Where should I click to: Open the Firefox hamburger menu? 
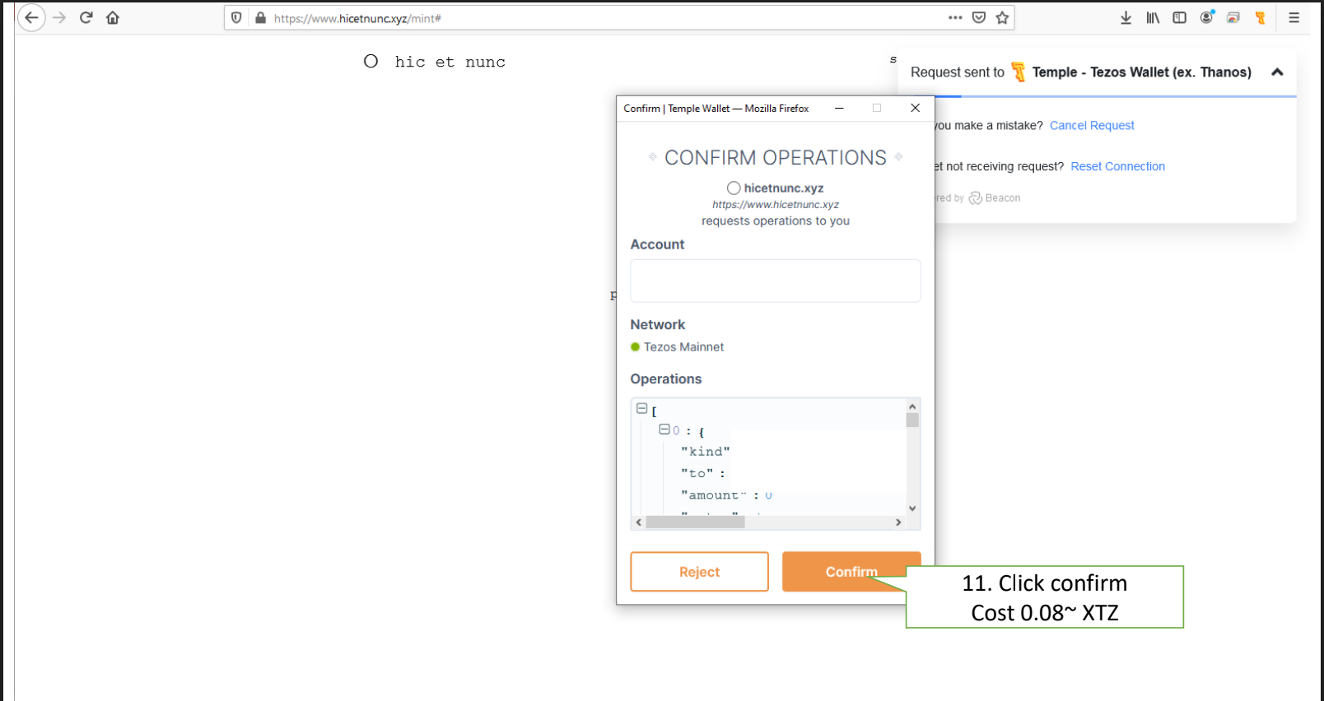pyautogui.click(x=1294, y=17)
